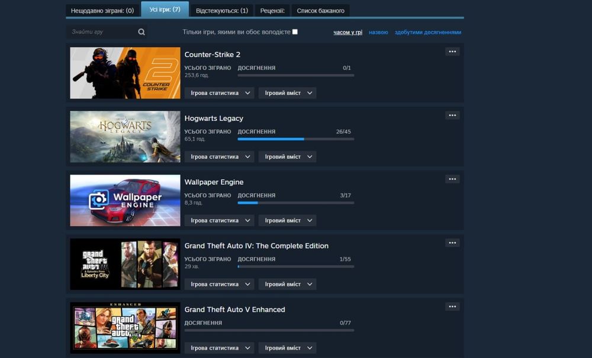Click the search magnifier icon
Viewport: 592px width, 358px height.
(x=141, y=32)
